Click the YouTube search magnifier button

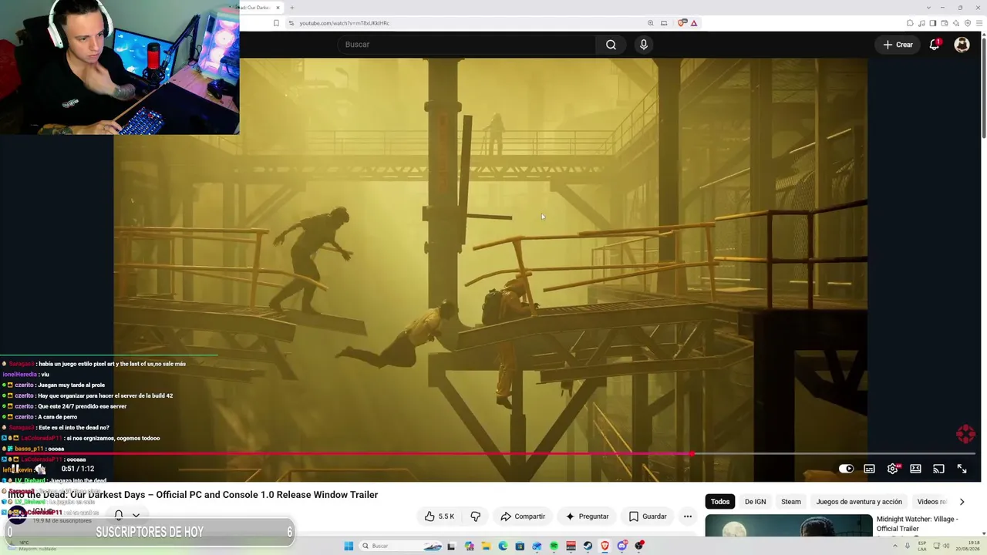[x=611, y=45]
